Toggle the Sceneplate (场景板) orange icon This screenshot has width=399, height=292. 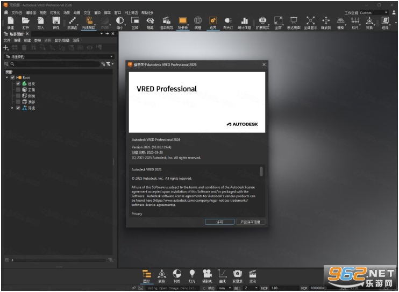183,21
